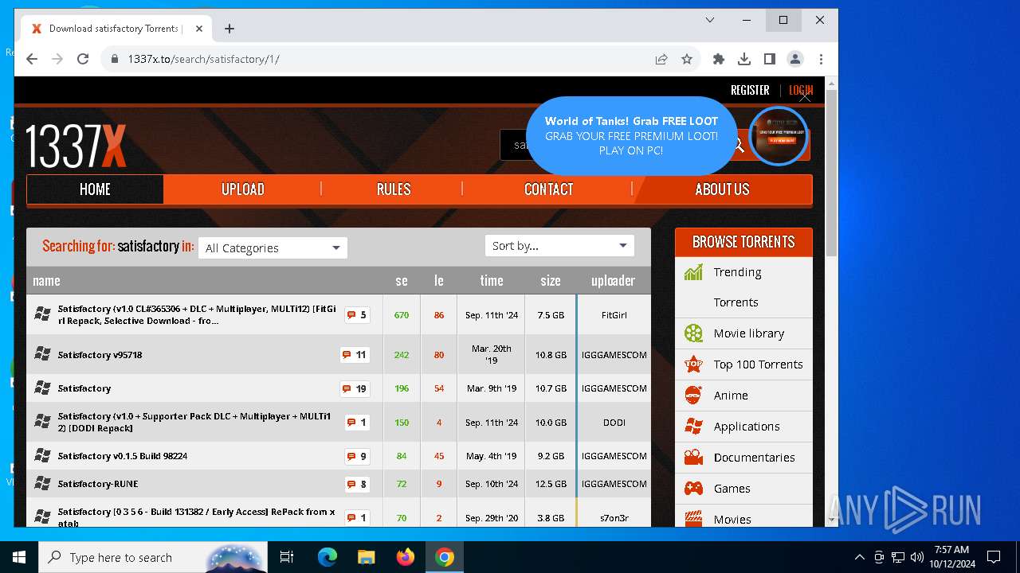1020x573 pixels.
Task: Launch Microsoft Edge from taskbar
Action: [x=328, y=557]
